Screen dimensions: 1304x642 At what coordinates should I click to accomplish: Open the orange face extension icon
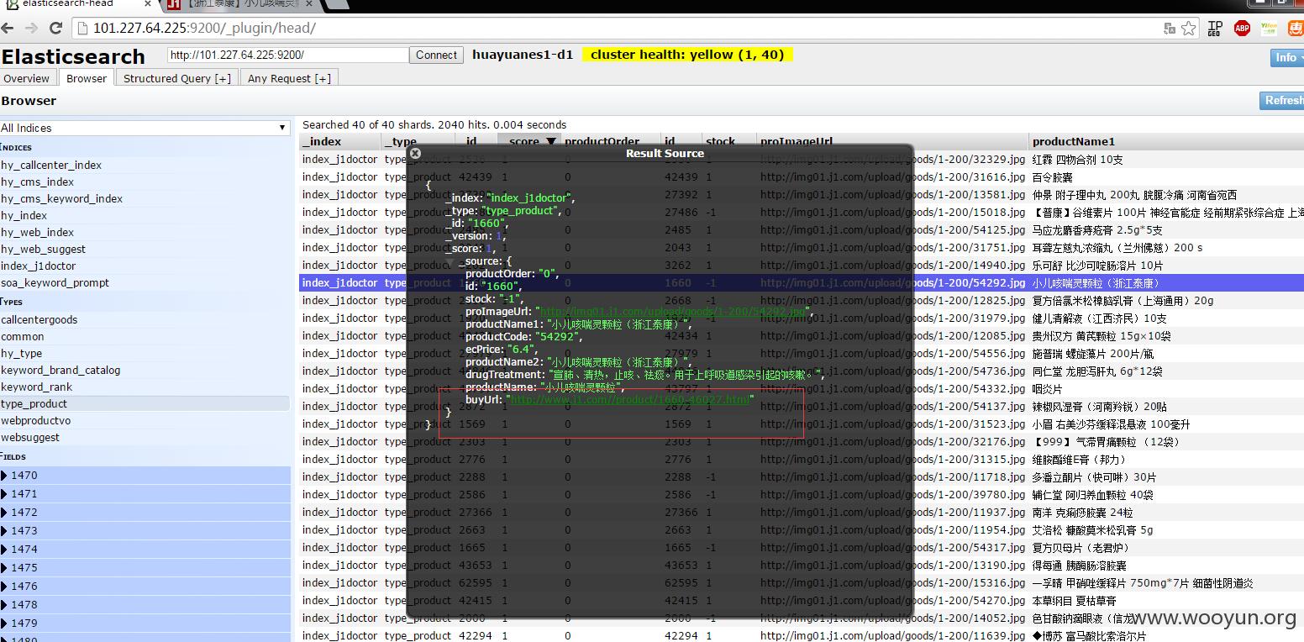tap(1294, 28)
